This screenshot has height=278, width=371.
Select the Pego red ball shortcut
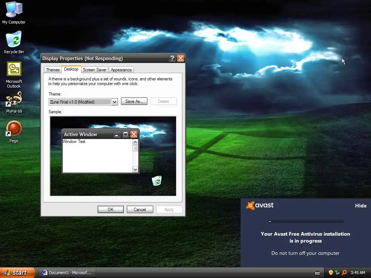pyautogui.click(x=14, y=132)
